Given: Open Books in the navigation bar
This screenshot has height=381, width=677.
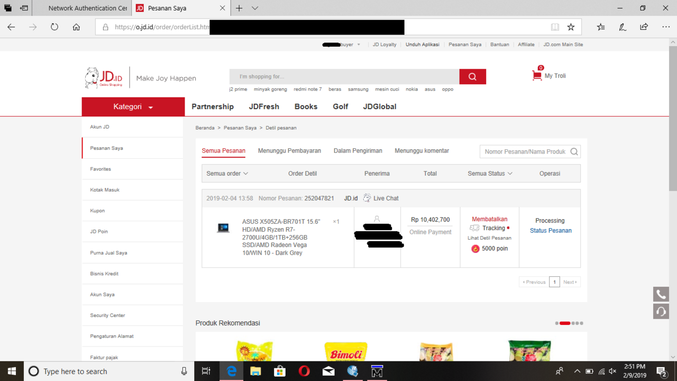Looking at the screenshot, I should pos(306,106).
